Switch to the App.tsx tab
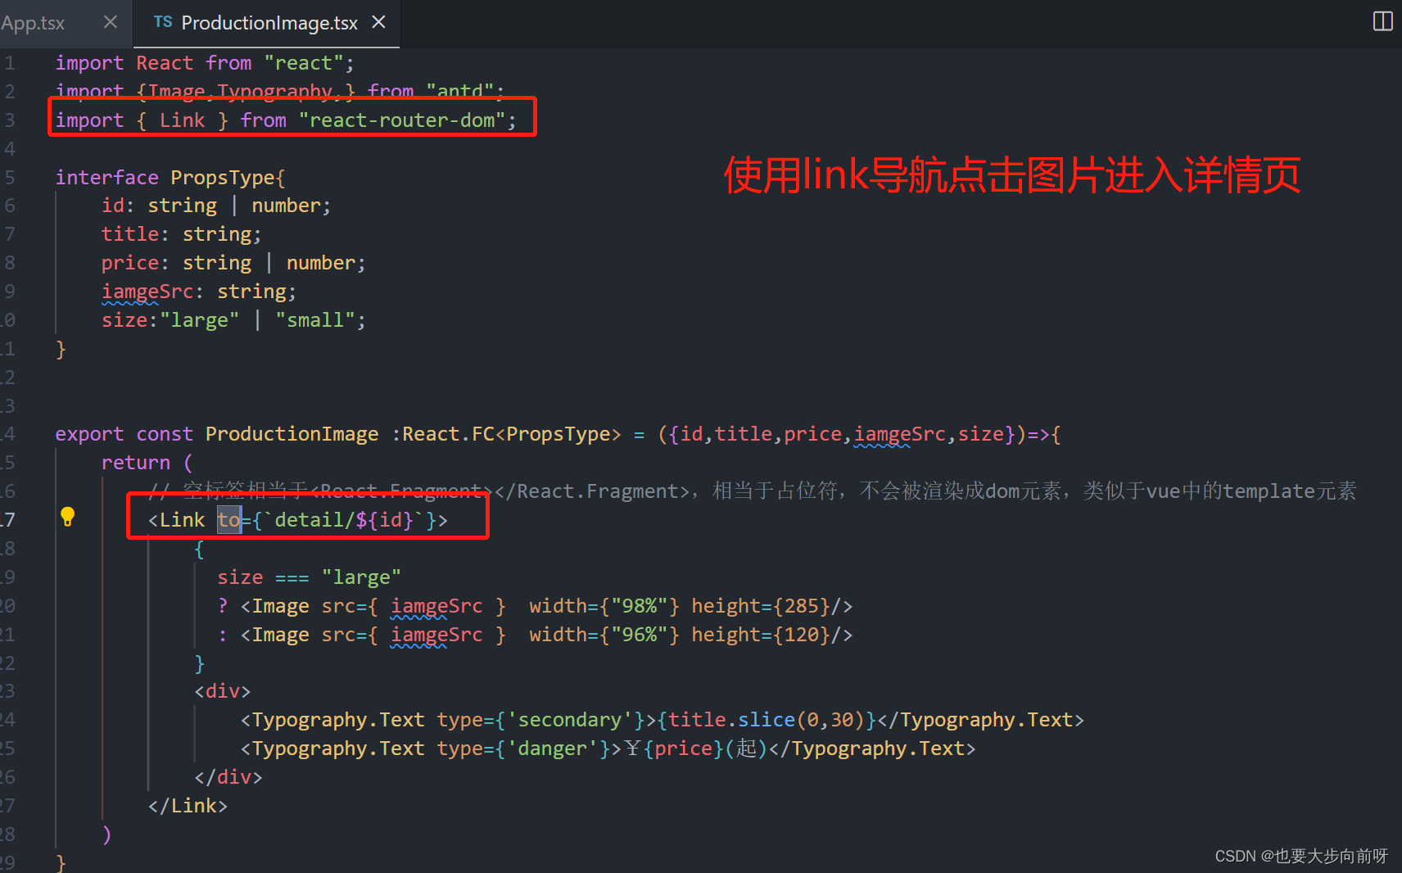The height and width of the screenshot is (873, 1402). pyautogui.click(x=33, y=22)
